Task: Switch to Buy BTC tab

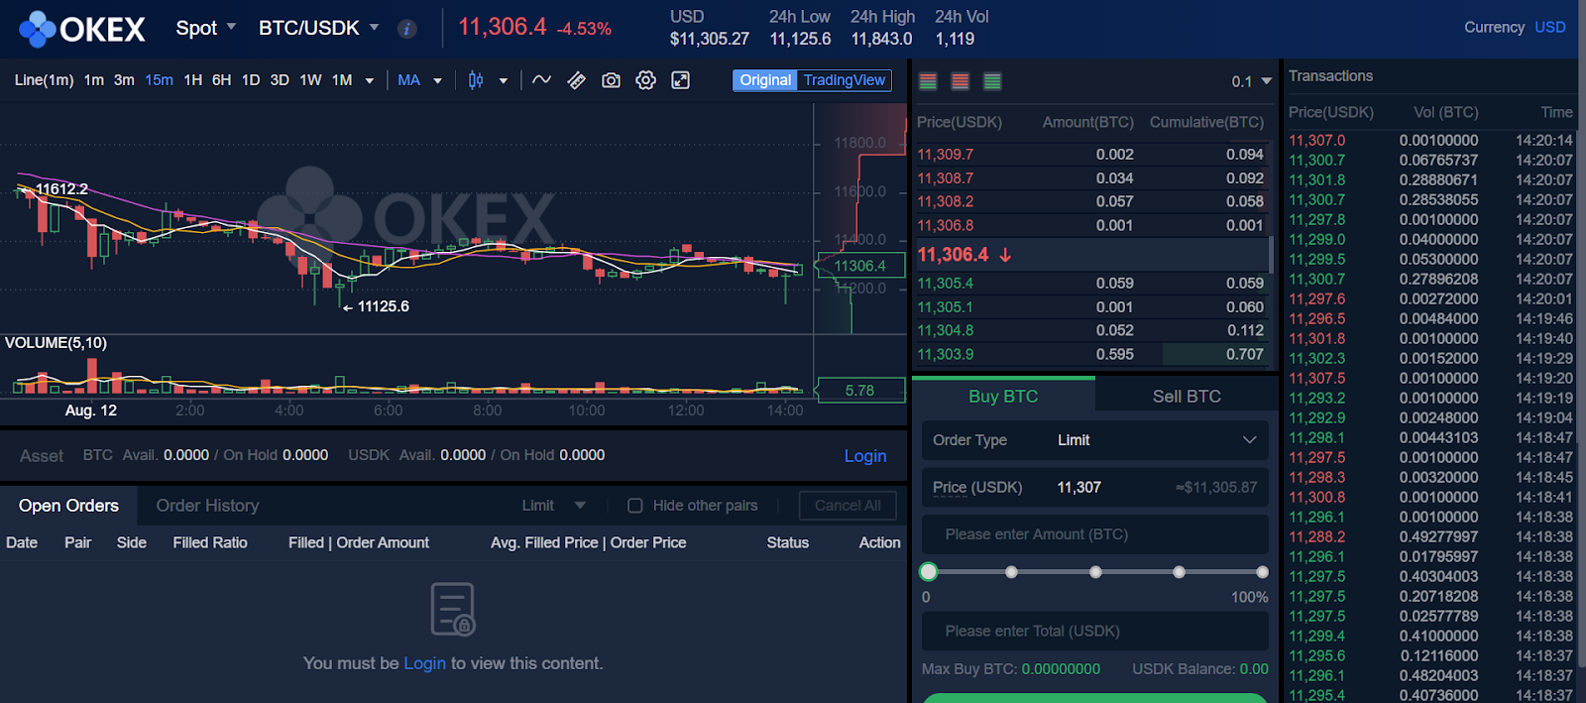Action: pos(1003,396)
